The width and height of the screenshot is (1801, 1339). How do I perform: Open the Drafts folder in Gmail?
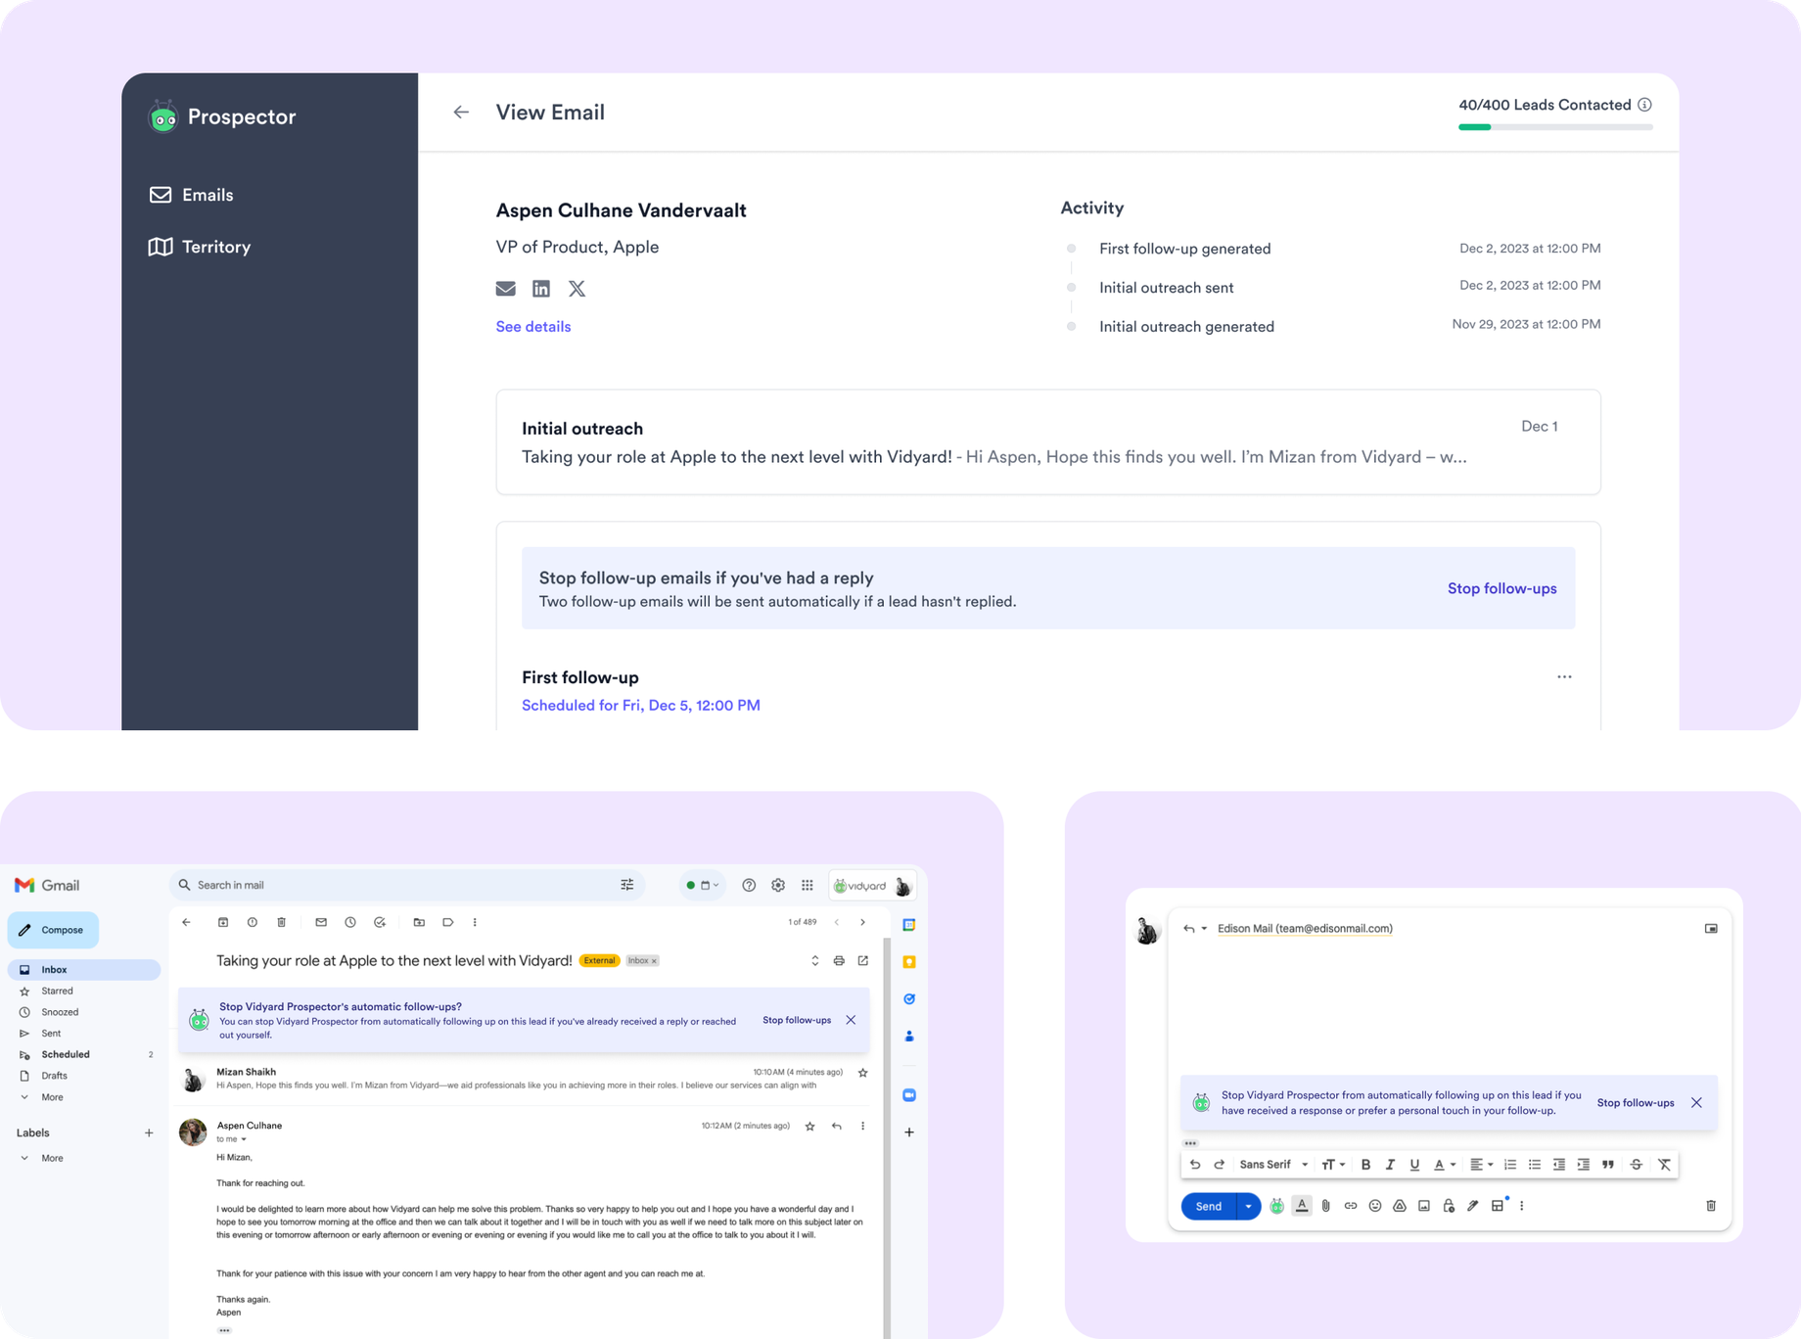tap(54, 1076)
